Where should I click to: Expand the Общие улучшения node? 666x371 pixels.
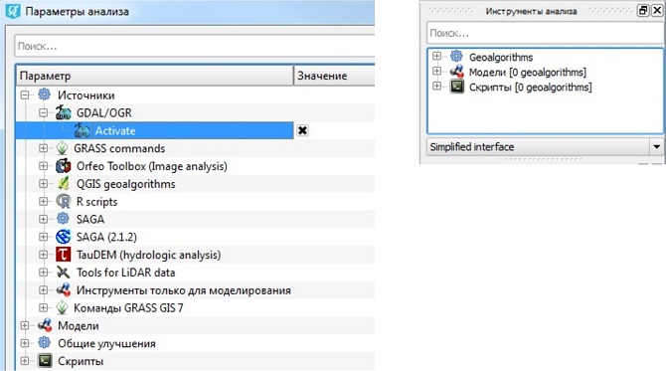[x=25, y=343]
